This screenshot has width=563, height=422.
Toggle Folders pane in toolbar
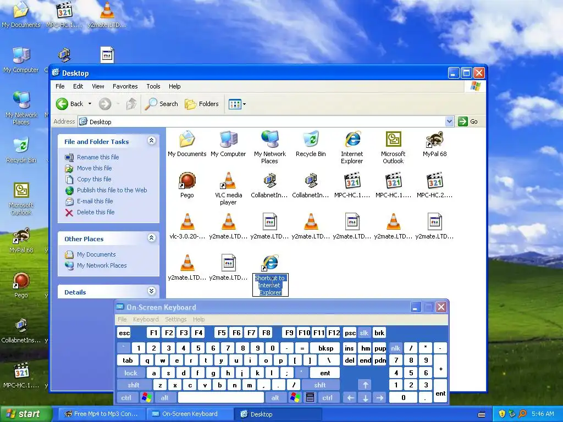(202, 104)
